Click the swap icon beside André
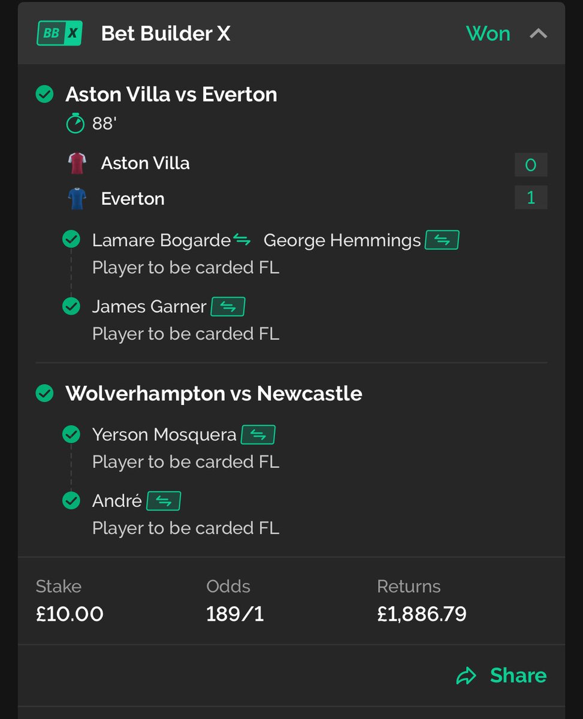 tap(164, 501)
